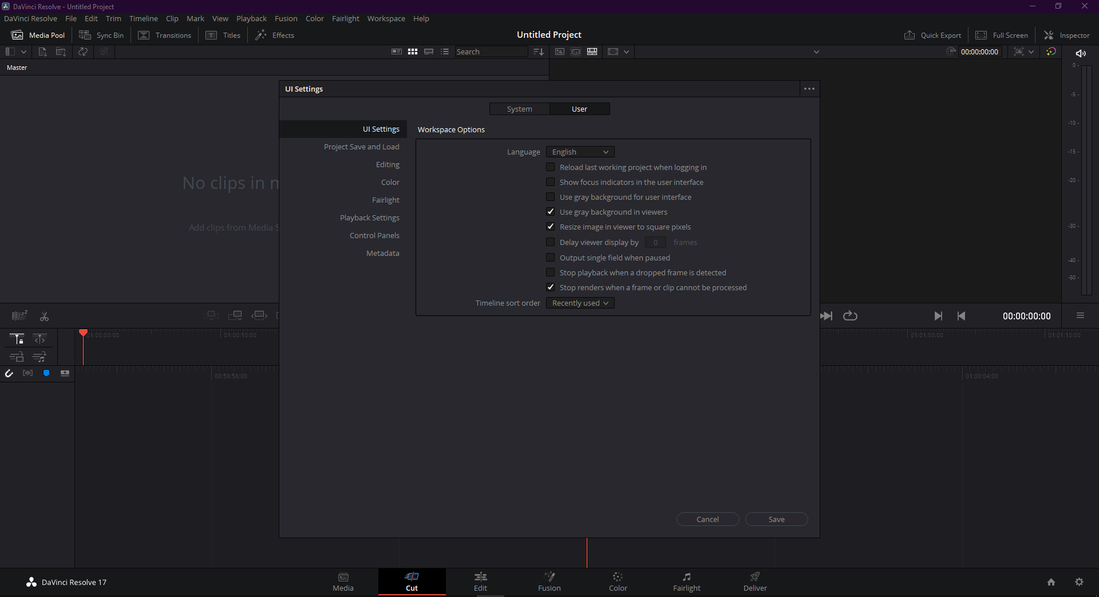This screenshot has width=1099, height=597.
Task: Open project settings gear icon
Action: coord(1079,582)
